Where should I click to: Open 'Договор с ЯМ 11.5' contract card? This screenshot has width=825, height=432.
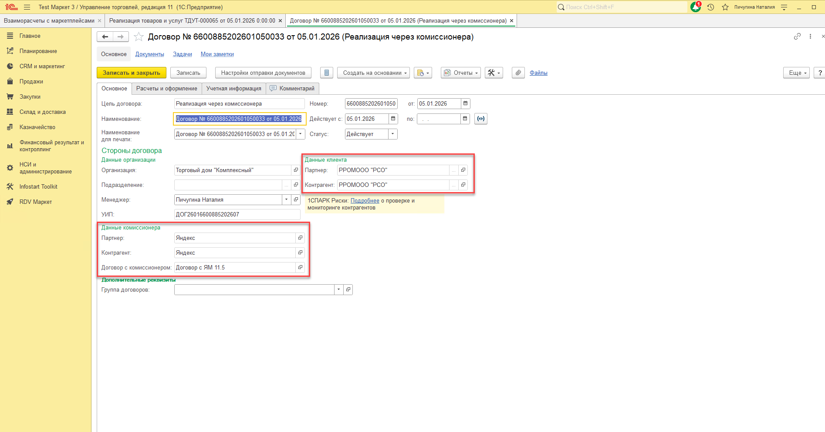[300, 267]
